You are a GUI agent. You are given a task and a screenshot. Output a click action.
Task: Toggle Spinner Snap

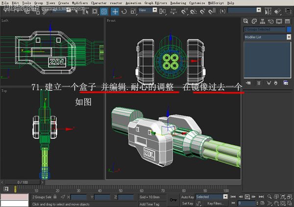click(x=212, y=12)
